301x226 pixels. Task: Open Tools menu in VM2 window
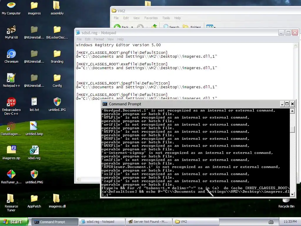coord(166,18)
